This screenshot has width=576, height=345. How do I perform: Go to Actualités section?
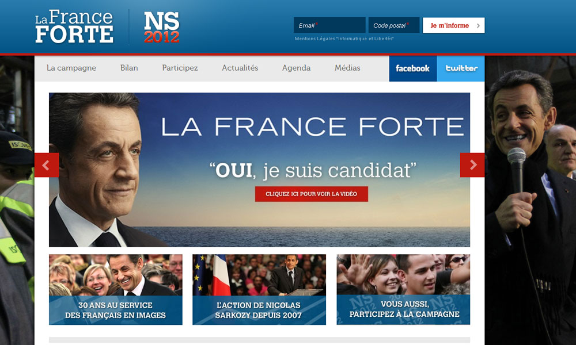tap(240, 68)
